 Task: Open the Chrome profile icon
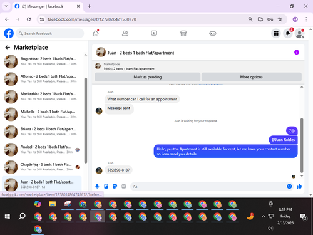[295, 19]
